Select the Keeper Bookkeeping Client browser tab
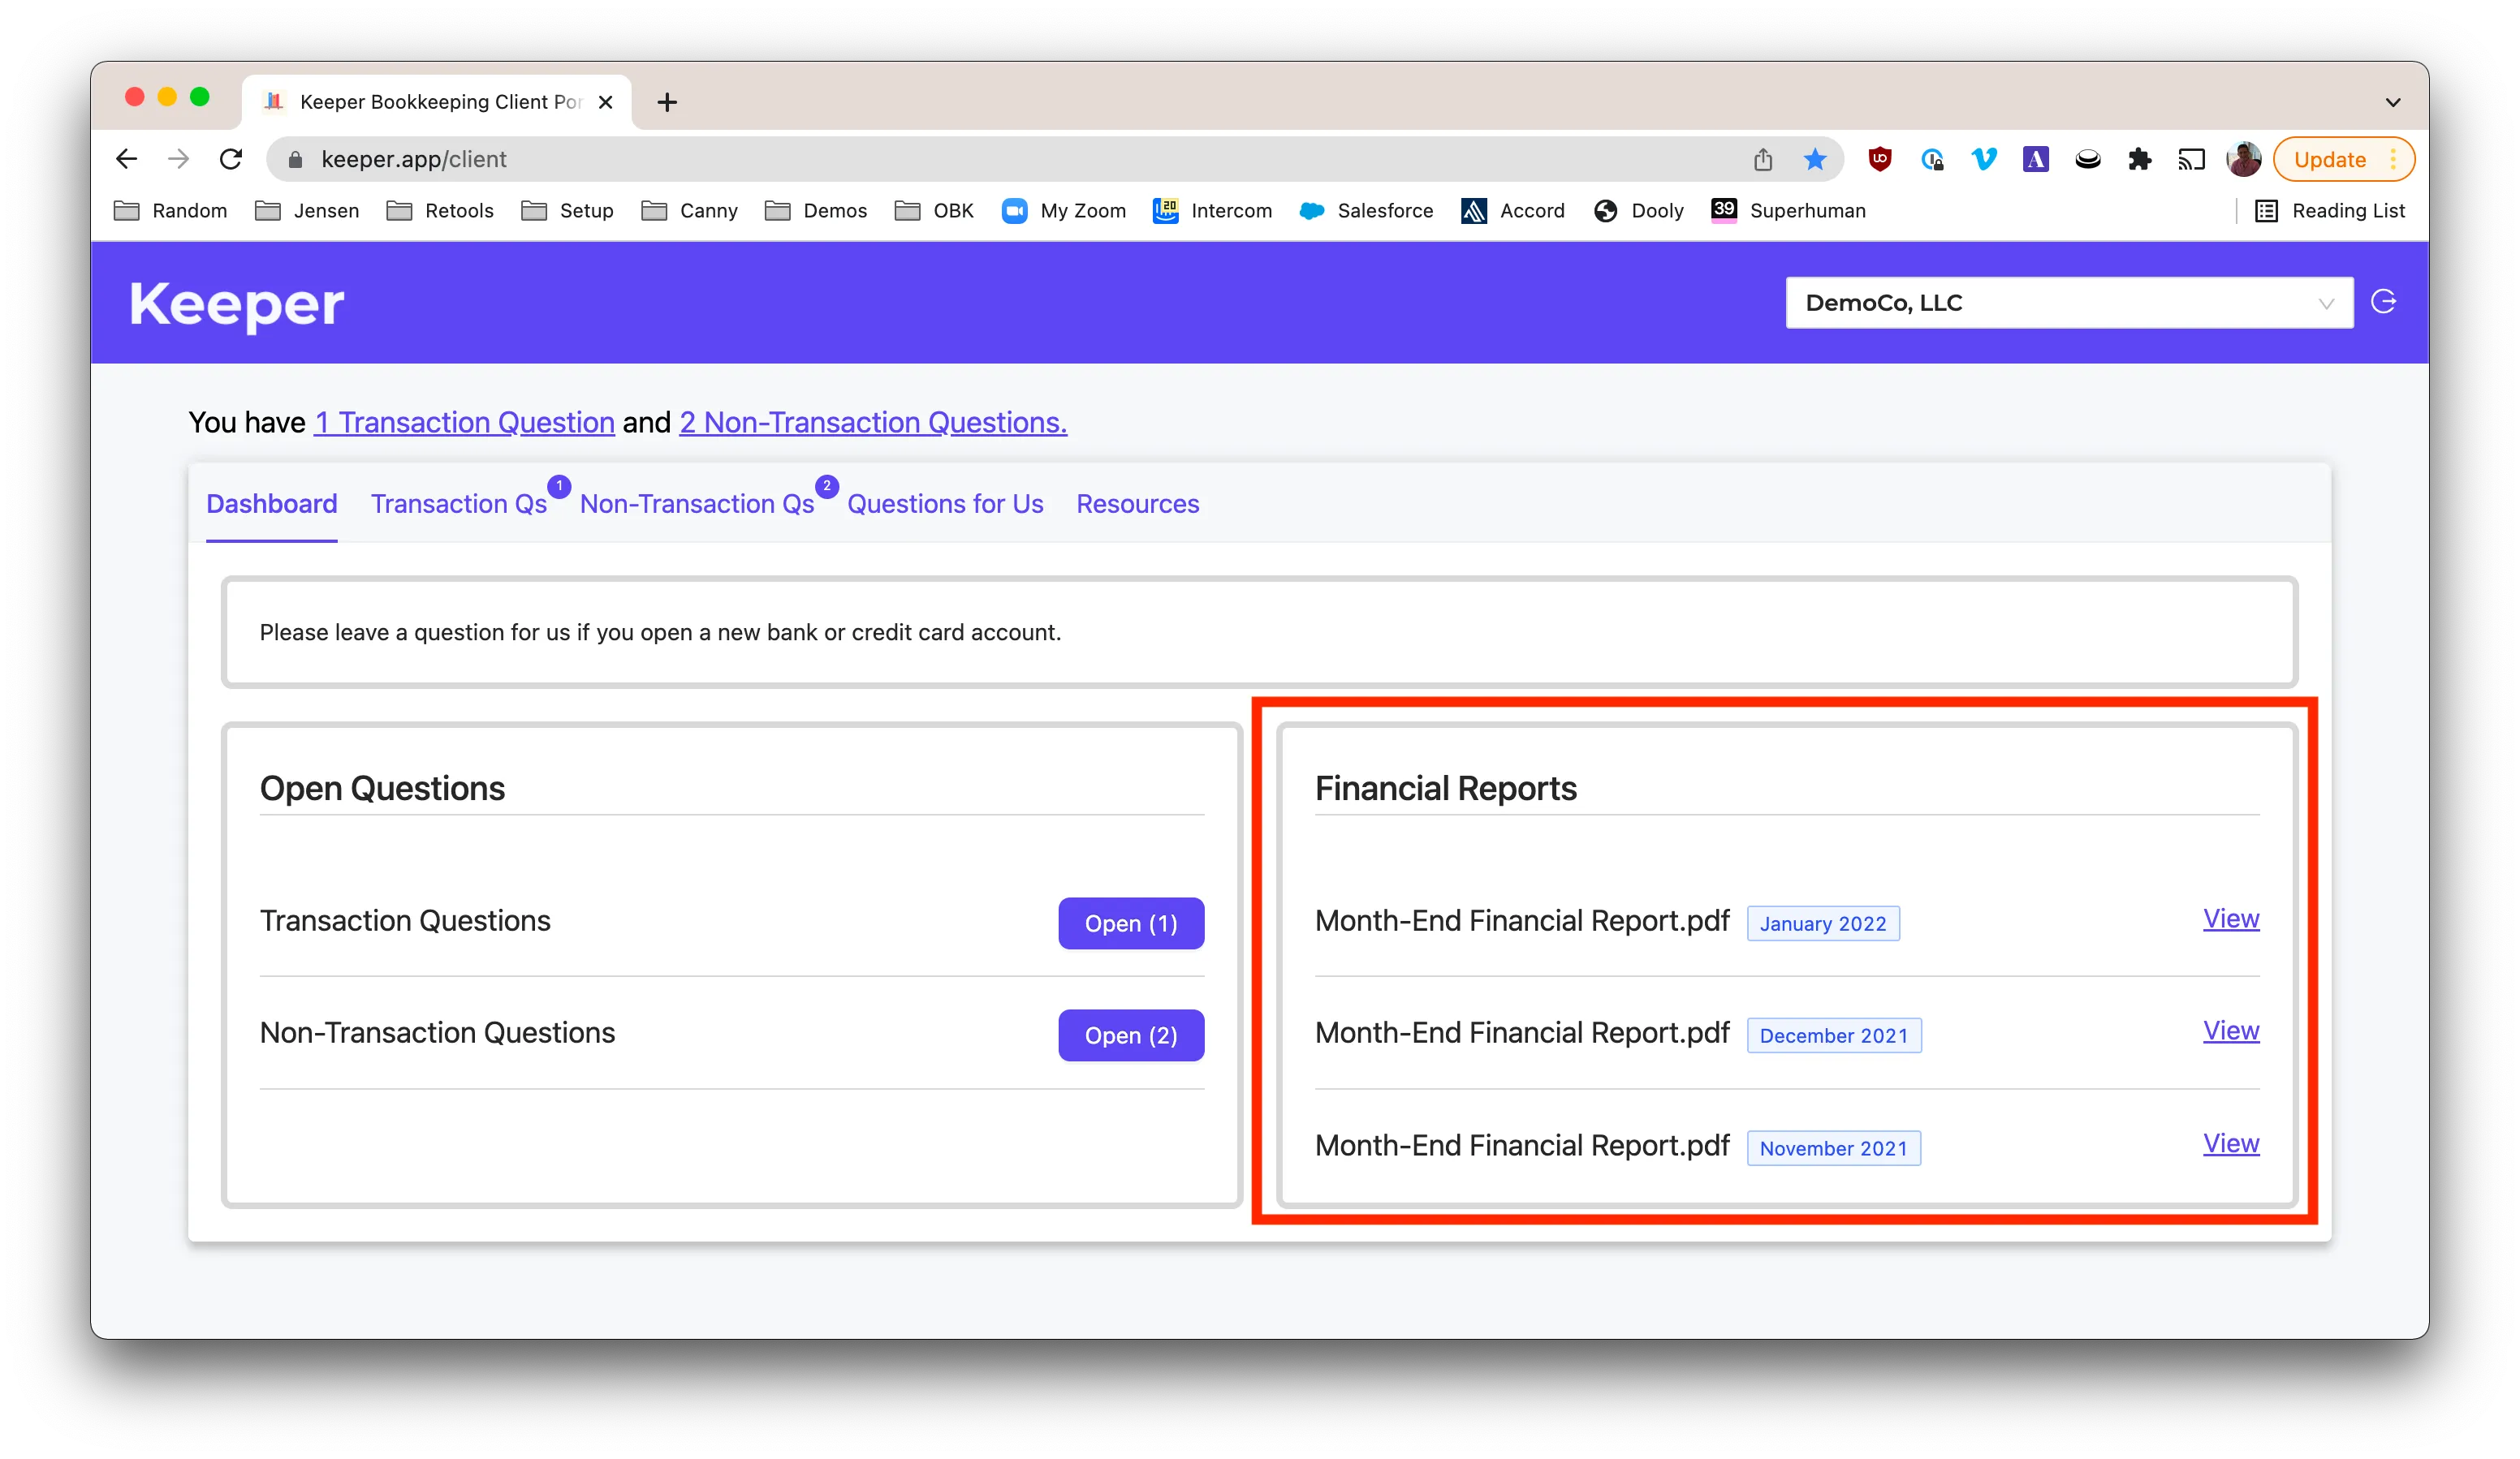This screenshot has width=2520, height=1459. click(x=436, y=102)
